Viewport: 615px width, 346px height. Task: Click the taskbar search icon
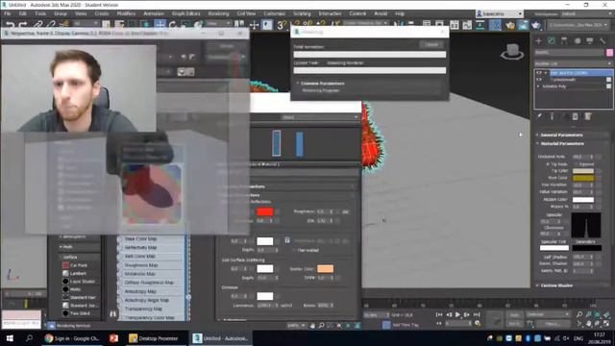[x=29, y=338]
